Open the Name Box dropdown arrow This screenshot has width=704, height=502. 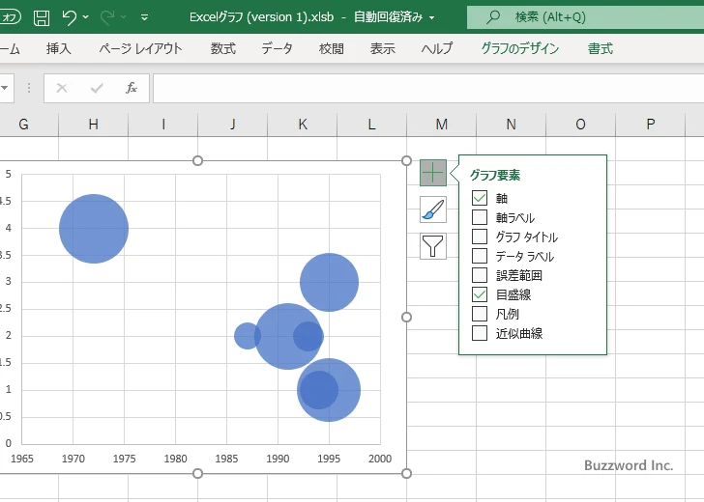point(5,88)
